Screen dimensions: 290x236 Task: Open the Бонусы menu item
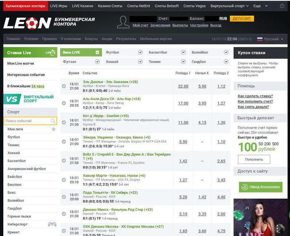point(91,39)
